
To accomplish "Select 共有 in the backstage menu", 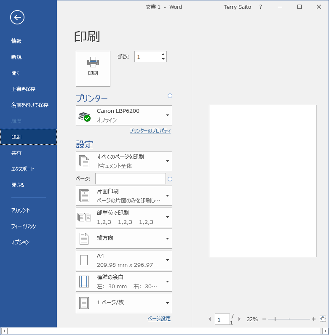I will coord(28,153).
